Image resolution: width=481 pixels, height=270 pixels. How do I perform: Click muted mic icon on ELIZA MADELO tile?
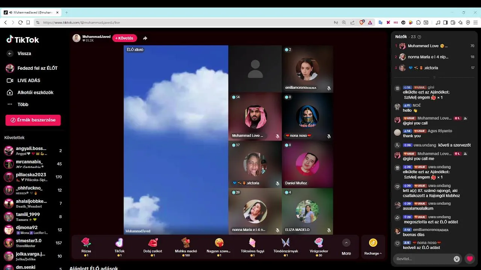click(x=329, y=230)
